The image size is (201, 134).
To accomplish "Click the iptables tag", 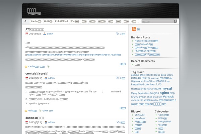I will [x=161, y=81].
